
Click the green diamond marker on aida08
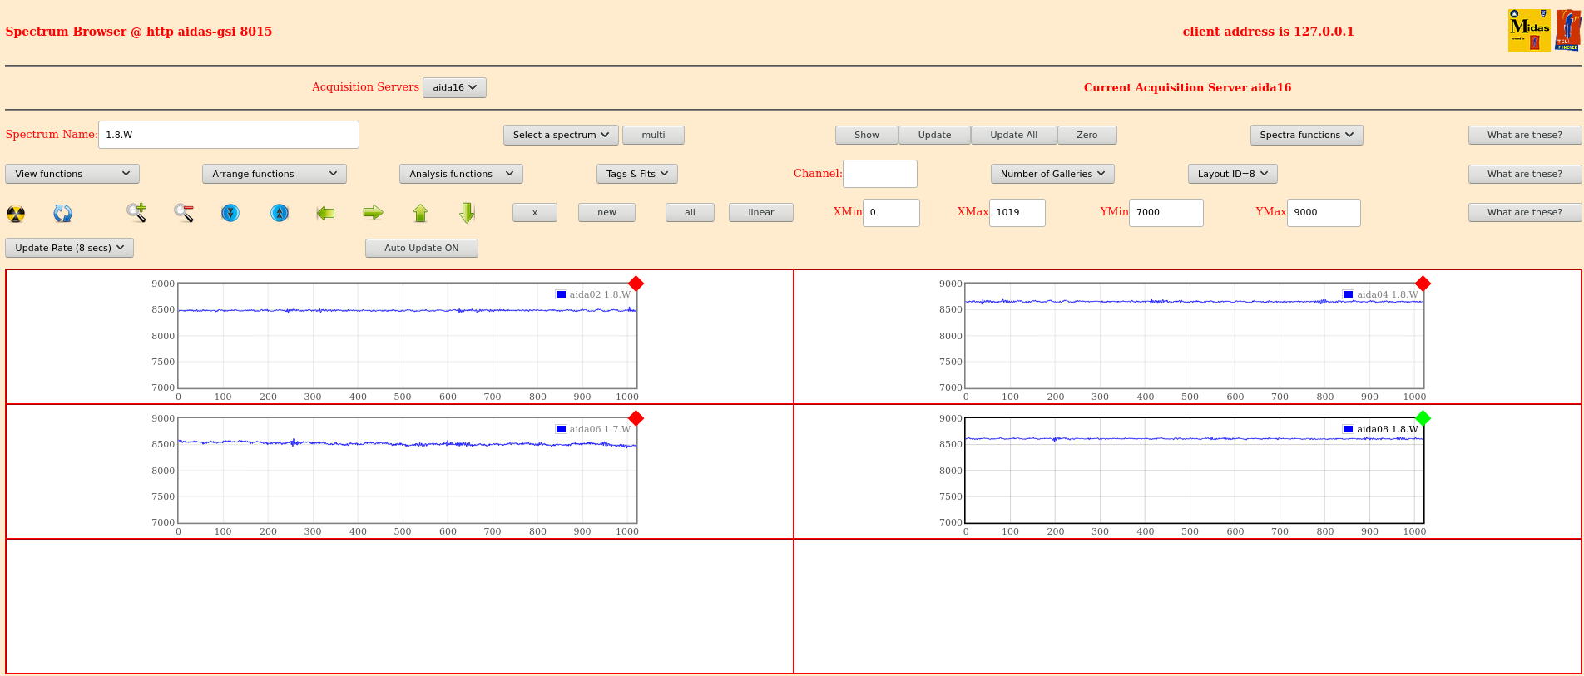(x=1423, y=418)
